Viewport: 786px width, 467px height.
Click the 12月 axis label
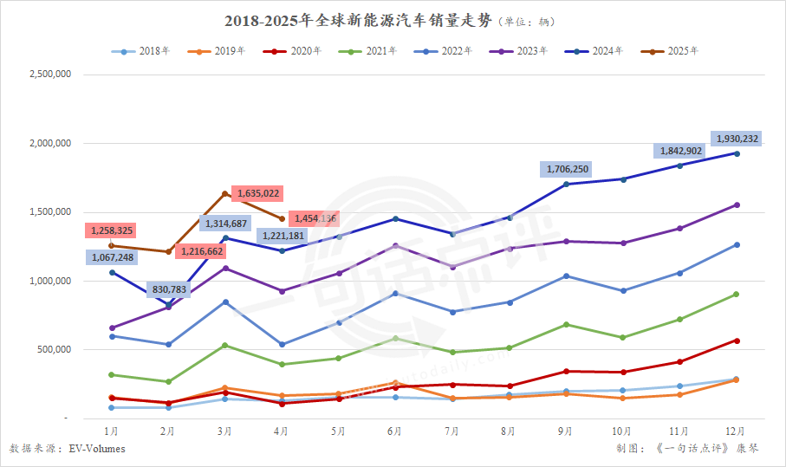pos(737,430)
